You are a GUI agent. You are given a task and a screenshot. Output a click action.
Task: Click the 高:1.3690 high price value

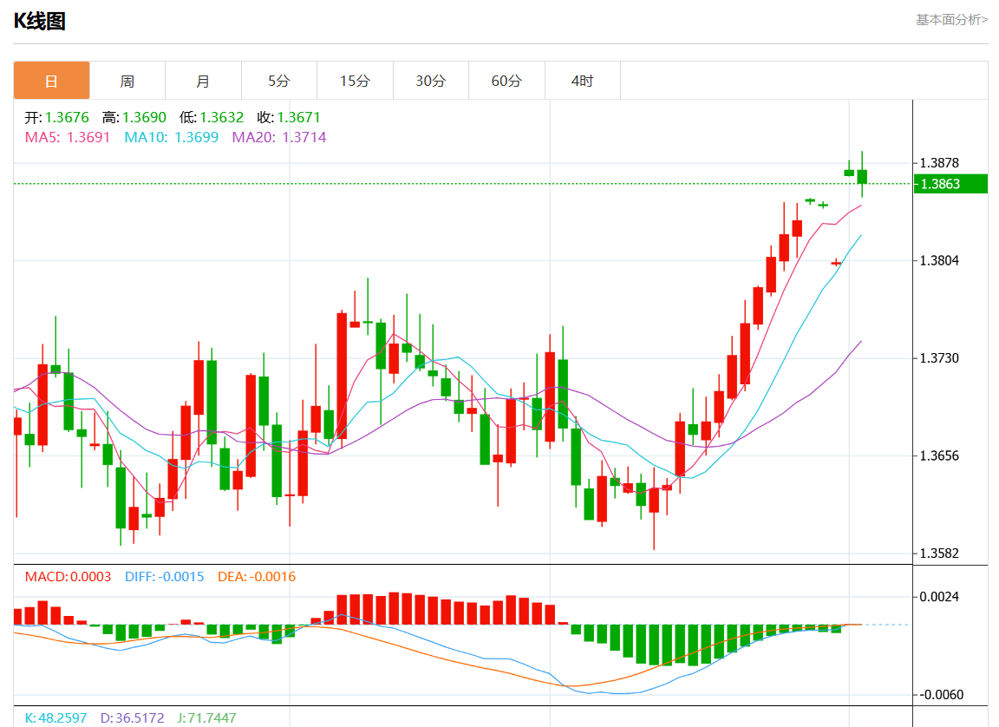click(x=134, y=117)
